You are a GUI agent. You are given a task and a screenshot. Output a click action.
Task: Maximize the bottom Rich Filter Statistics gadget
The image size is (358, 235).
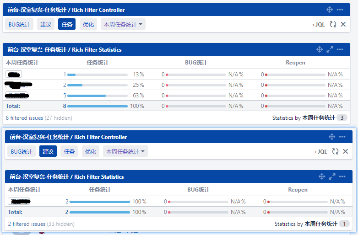coord(332,176)
